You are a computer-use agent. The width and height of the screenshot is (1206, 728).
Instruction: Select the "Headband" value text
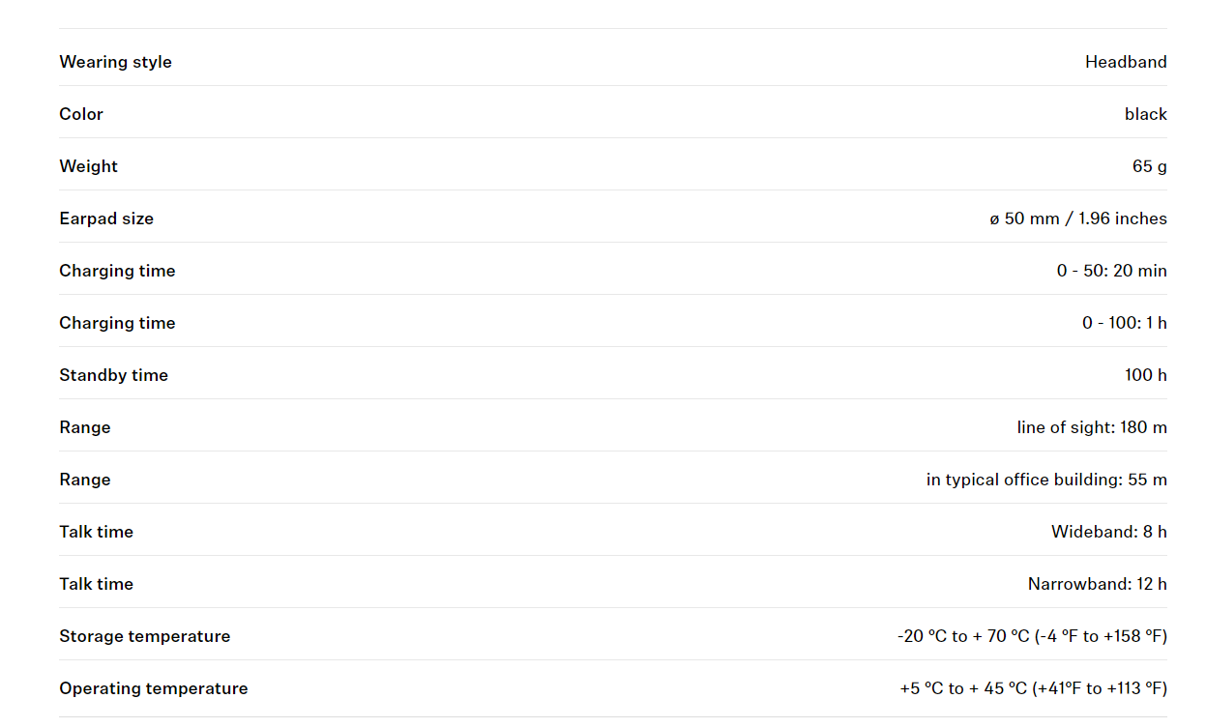pos(1125,62)
